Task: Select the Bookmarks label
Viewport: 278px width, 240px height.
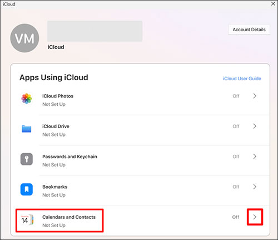Action: 55,187
